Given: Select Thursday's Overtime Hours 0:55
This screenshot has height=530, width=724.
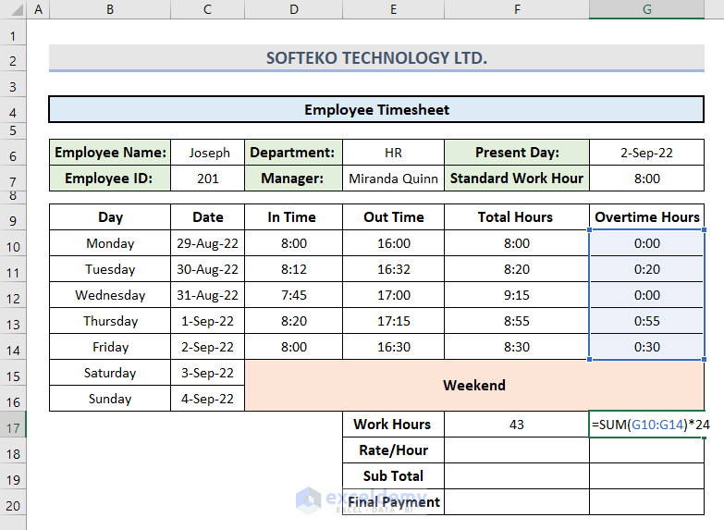Looking at the screenshot, I should pos(647,321).
